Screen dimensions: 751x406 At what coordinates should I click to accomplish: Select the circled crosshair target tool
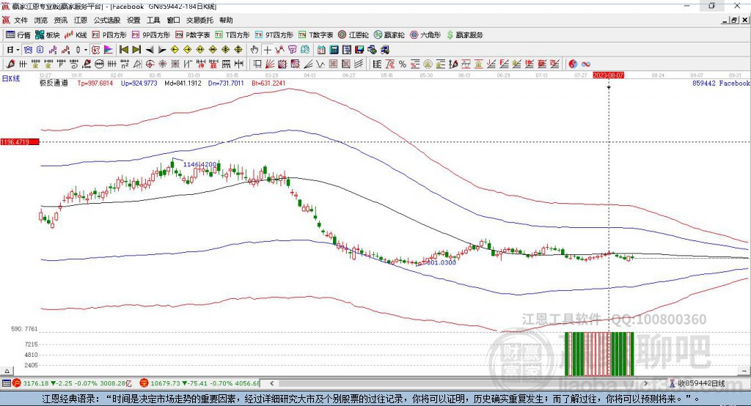click(x=150, y=64)
